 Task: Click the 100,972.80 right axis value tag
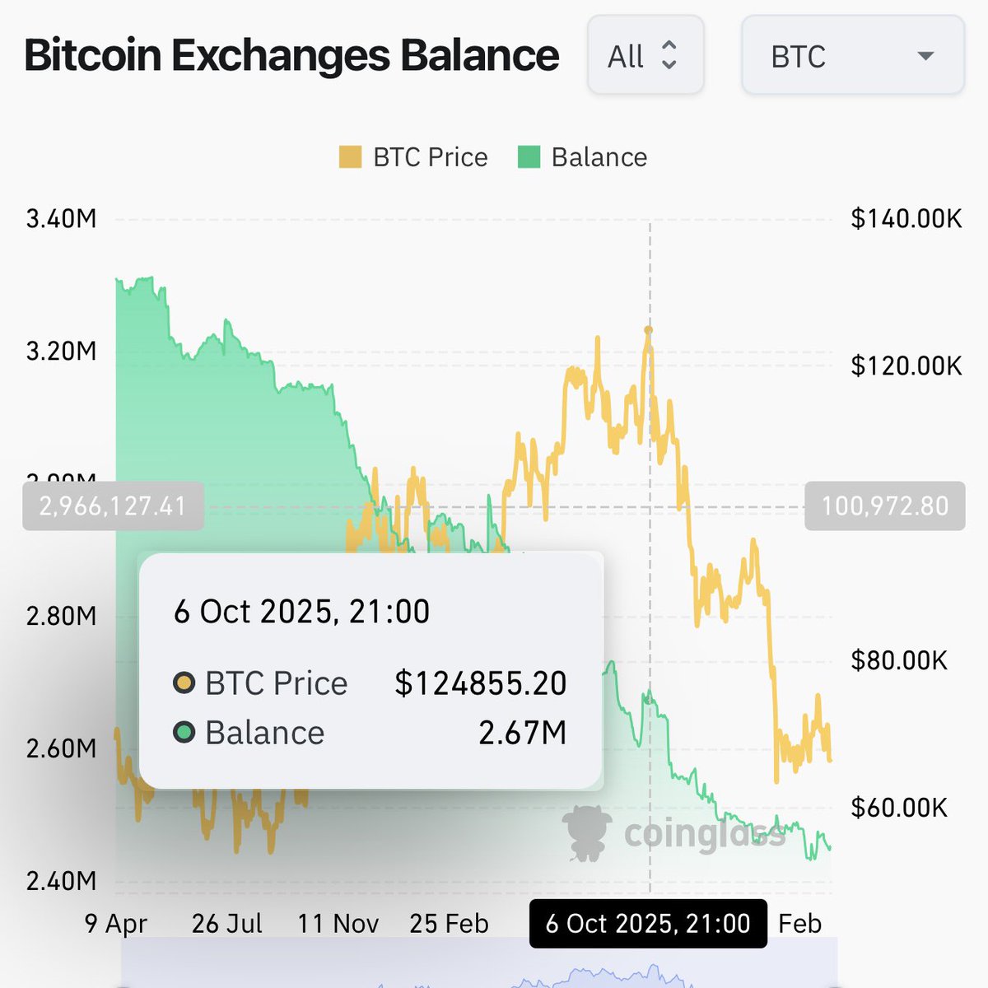(x=884, y=506)
